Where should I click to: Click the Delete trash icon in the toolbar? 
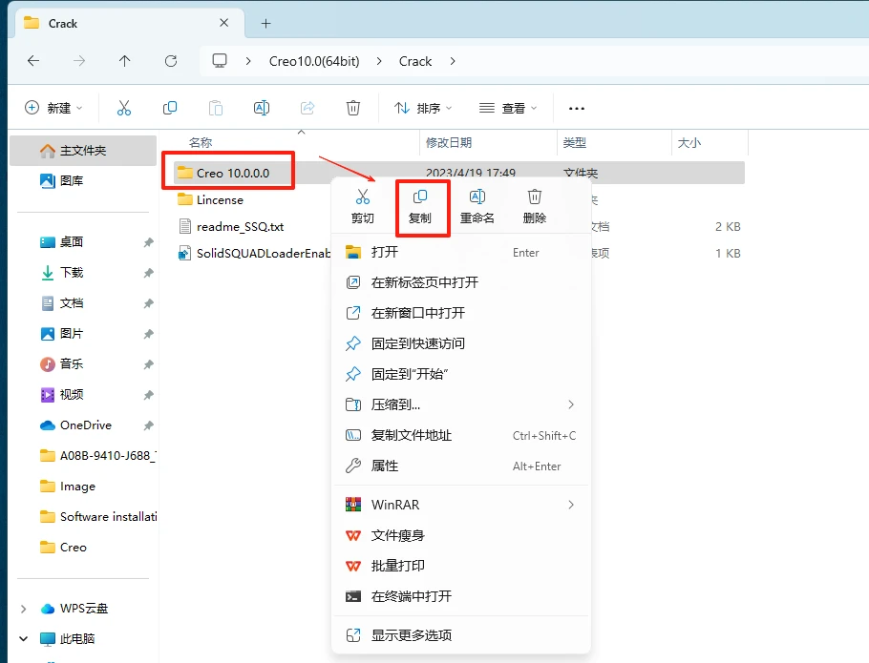tap(353, 108)
